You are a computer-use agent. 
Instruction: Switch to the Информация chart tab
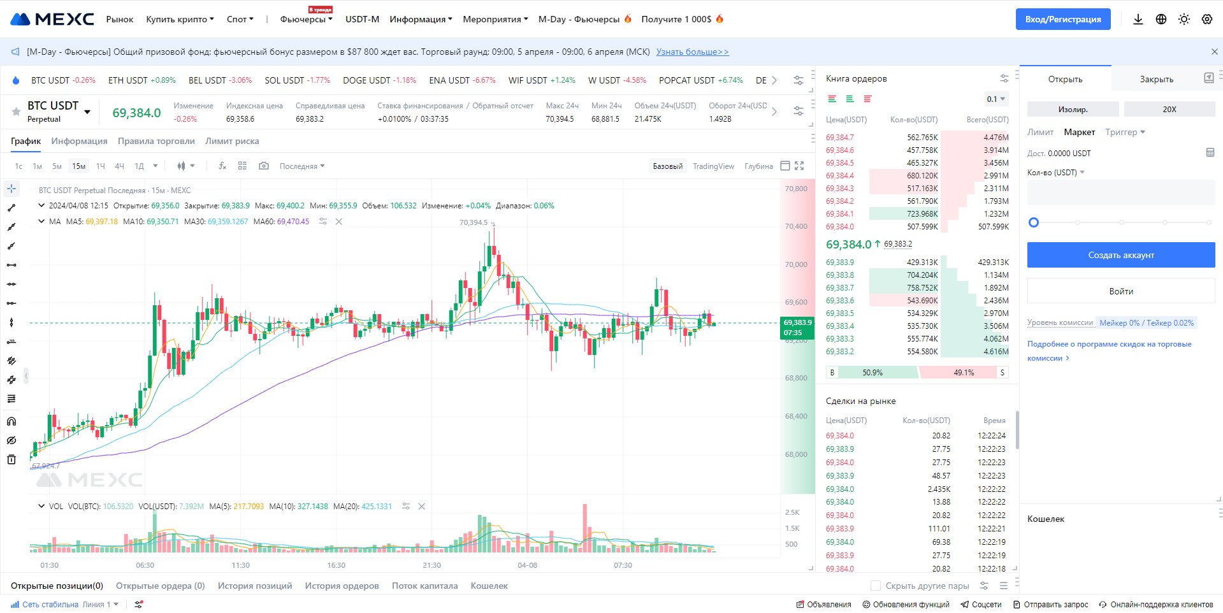click(x=79, y=141)
